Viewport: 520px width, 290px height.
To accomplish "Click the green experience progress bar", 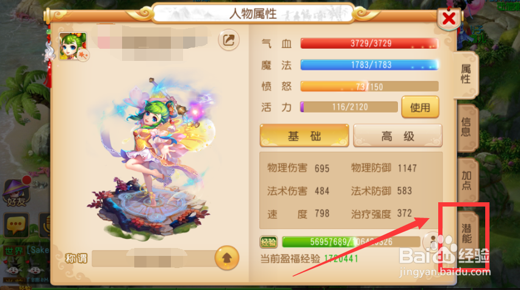I will (x=351, y=242).
